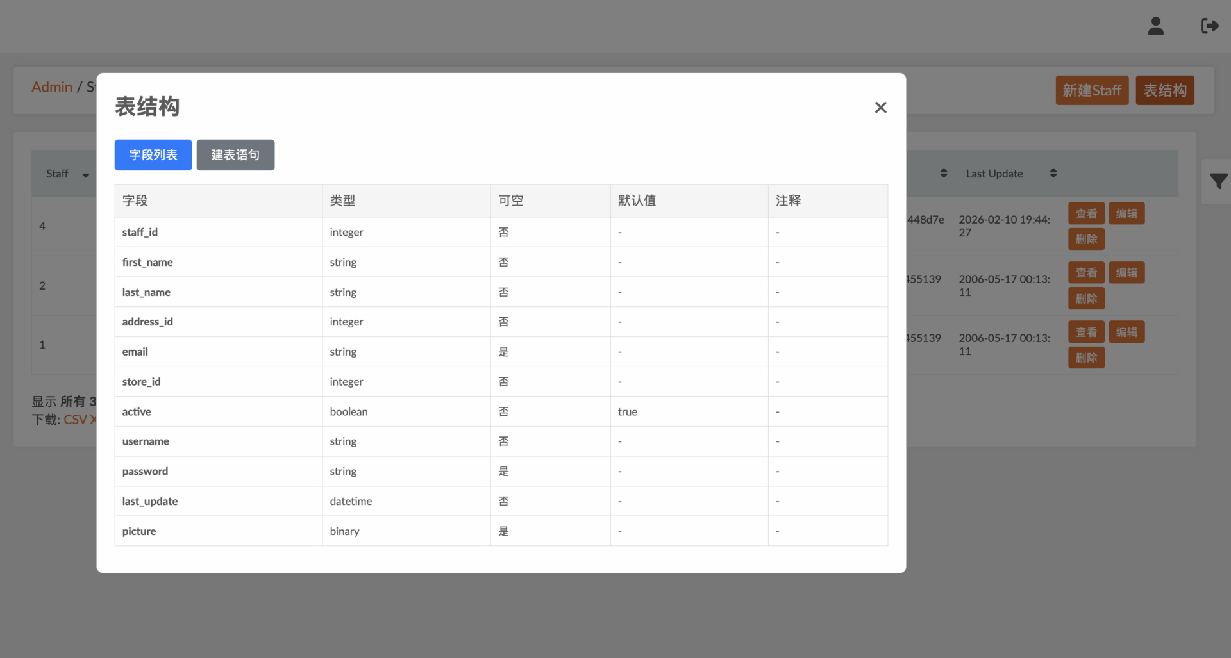Open the Admin breadcrumb link
The height and width of the screenshot is (658, 1231).
[x=52, y=87]
